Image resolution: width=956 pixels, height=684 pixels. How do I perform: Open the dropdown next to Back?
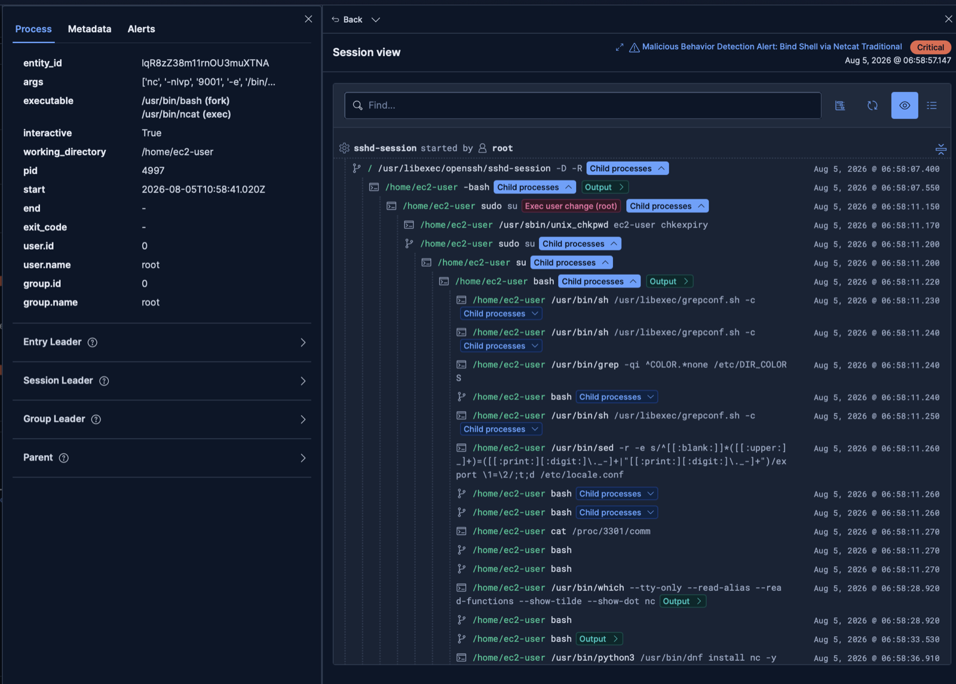(376, 20)
